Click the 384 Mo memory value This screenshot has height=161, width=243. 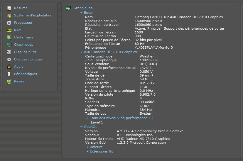[x=146, y=110]
